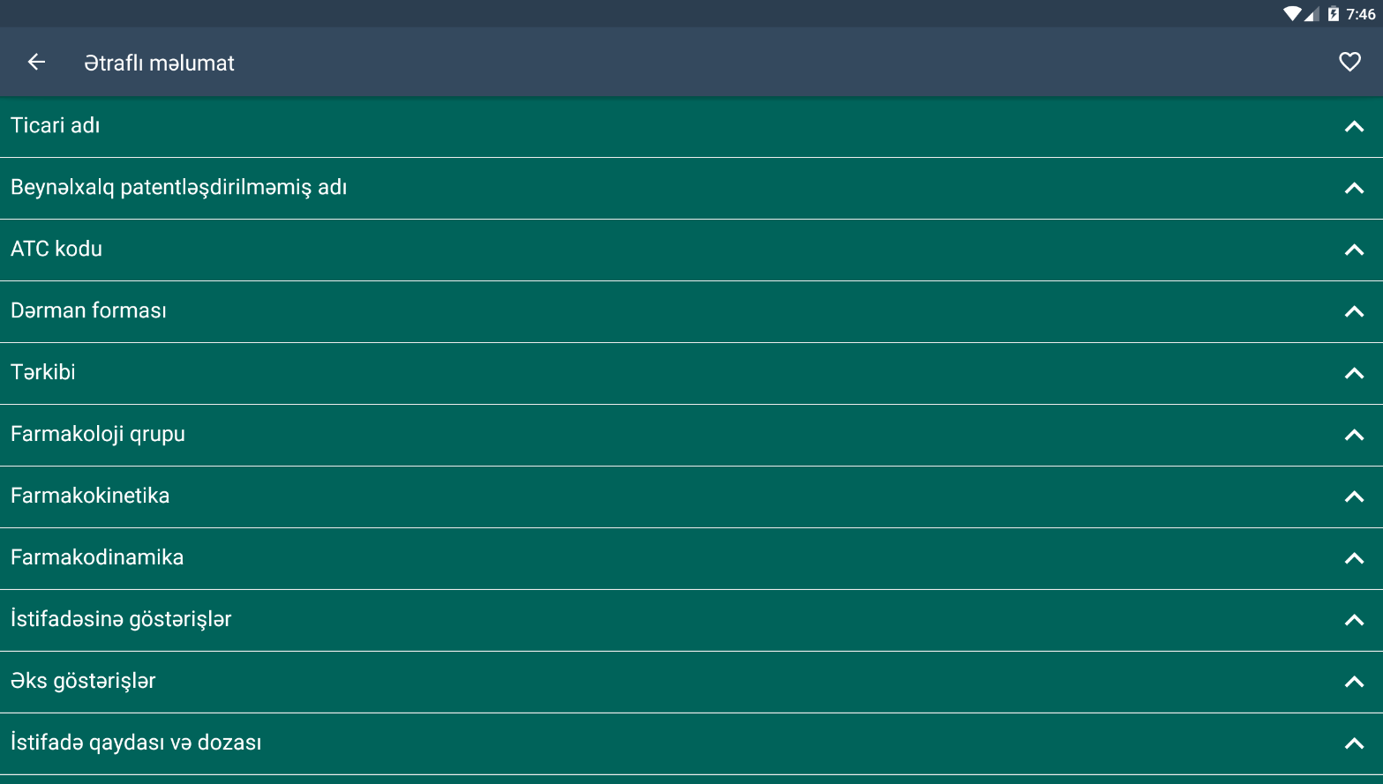Tap the back arrow icon

point(36,62)
